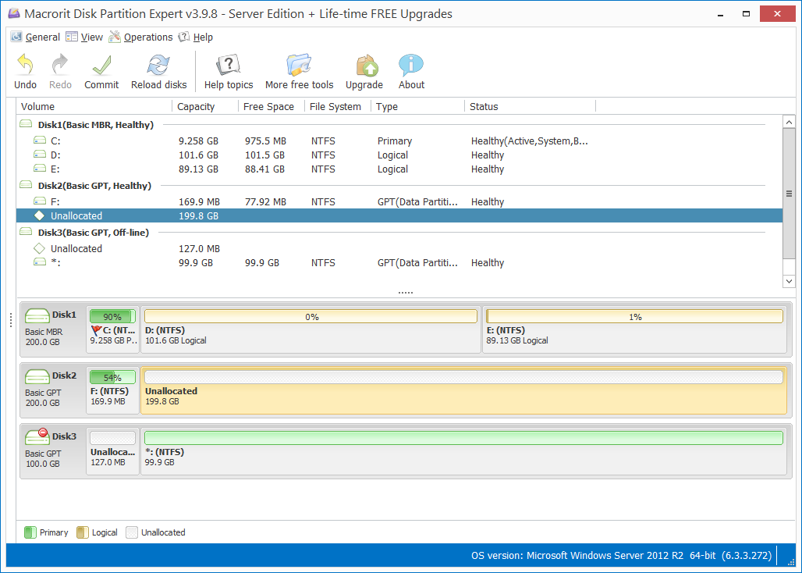Click C: capacity 9.258 GB cell
The height and width of the screenshot is (573, 802).
198,141
